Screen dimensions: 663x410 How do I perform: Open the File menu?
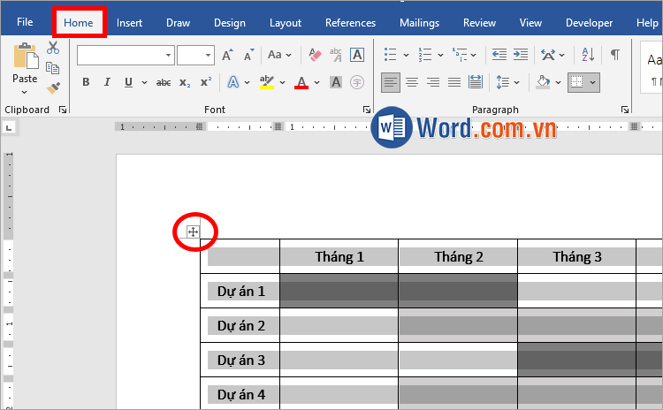click(25, 23)
